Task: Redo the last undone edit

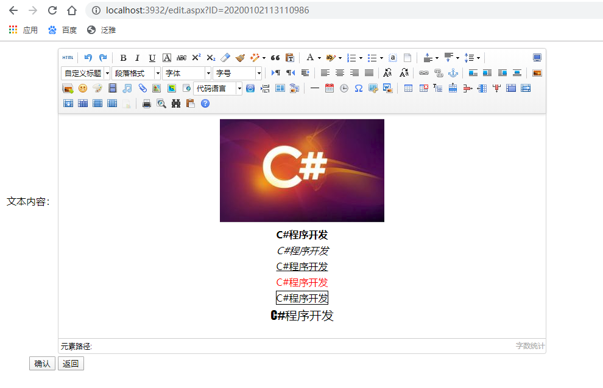Action: pos(103,58)
